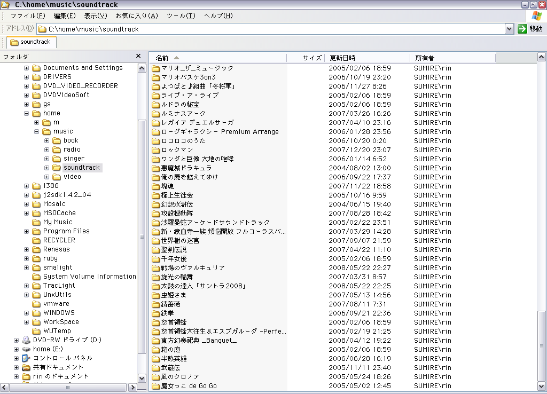Select the book folder in tree
Viewport: 547px width, 394px height.
pos(71,140)
